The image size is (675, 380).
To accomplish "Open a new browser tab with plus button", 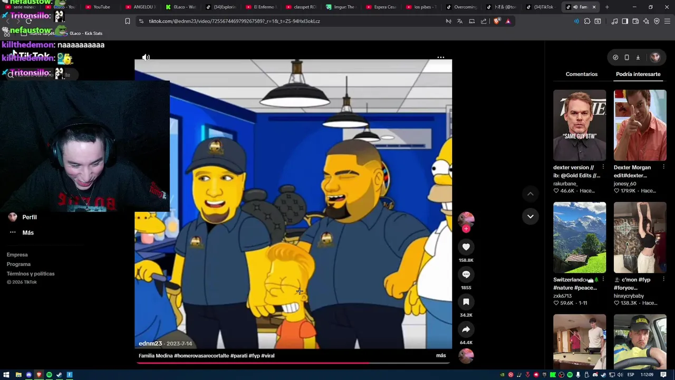I will [x=607, y=7].
